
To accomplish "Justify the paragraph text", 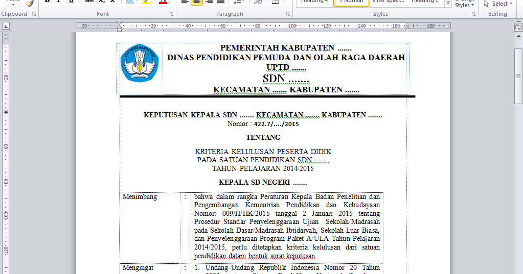I will 221,2.
